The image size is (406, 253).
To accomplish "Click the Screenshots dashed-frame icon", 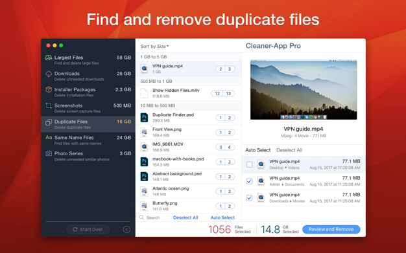I will [x=49, y=105].
